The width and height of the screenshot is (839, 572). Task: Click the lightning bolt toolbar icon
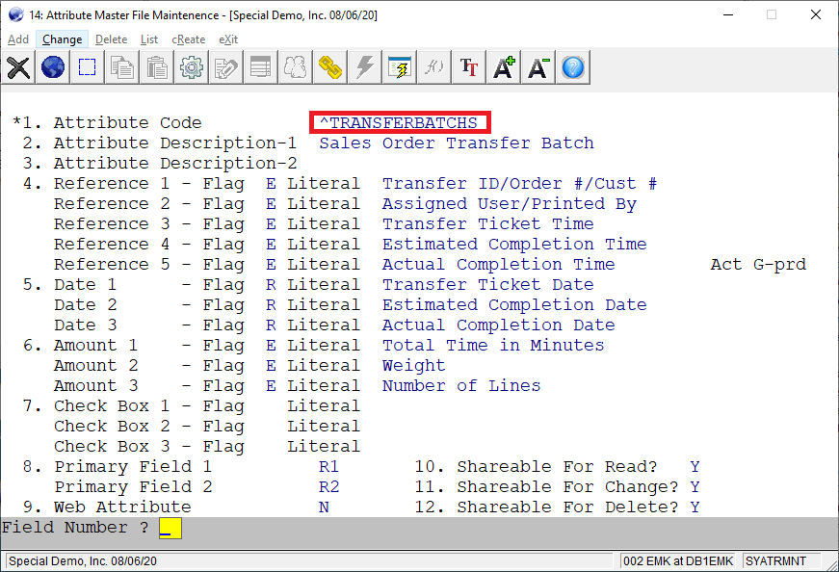(x=364, y=67)
